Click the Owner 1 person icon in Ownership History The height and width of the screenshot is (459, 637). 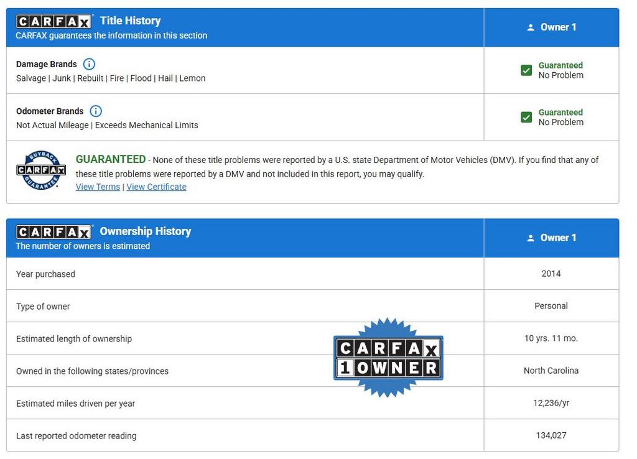[x=531, y=238]
